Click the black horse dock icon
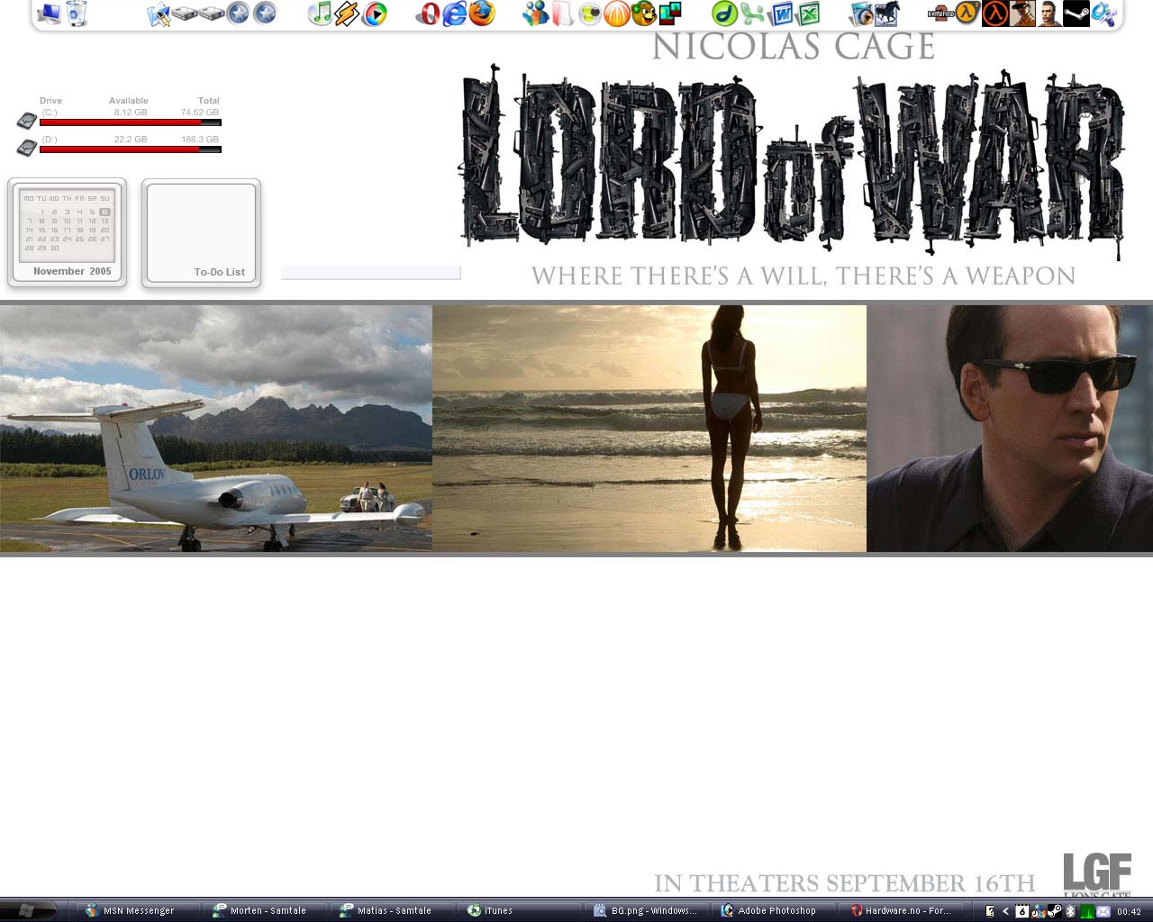Viewport: 1153px width, 922px height. [887, 14]
